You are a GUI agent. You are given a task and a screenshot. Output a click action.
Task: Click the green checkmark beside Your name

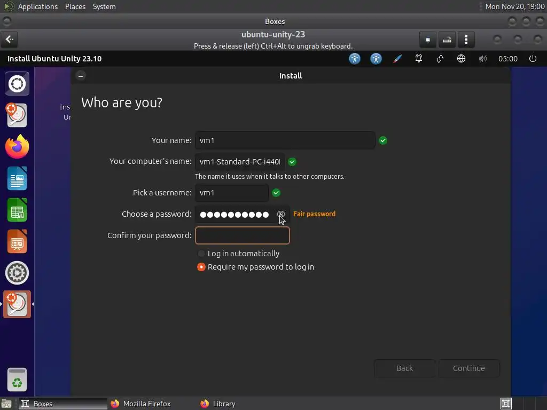[383, 140]
